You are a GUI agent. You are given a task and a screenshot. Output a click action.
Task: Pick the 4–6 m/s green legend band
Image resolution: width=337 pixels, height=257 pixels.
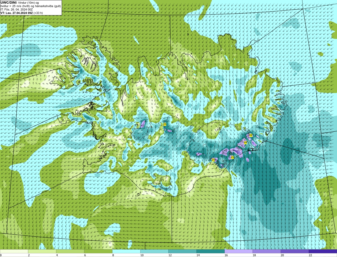pyautogui.click(x=70, y=251)
